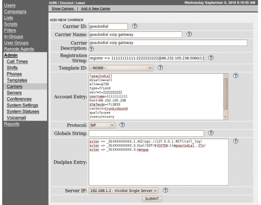Open Shifts under Admin
The image size is (261, 205).
tap(12, 68)
